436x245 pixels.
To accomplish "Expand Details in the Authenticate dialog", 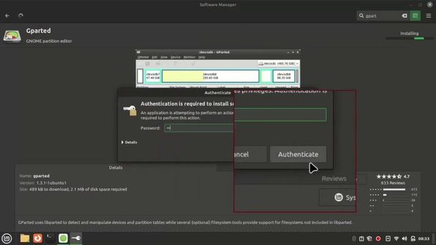I will 129,142.
